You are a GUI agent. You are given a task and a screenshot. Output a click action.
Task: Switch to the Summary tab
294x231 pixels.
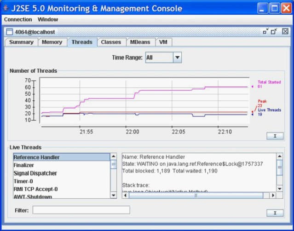[x=21, y=42]
